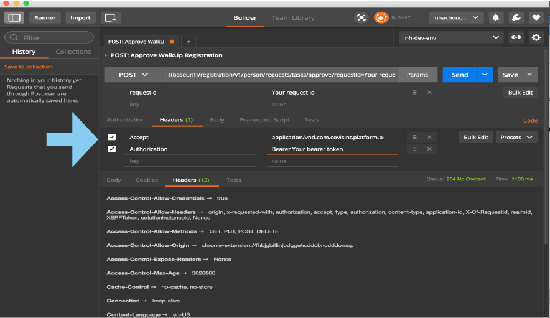Open the Presets dropdown
The width and height of the screenshot is (550, 318).
coord(516,137)
